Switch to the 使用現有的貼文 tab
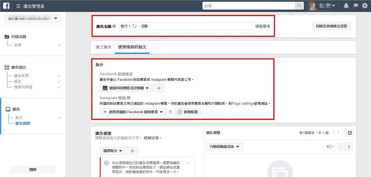 [x=132, y=47]
